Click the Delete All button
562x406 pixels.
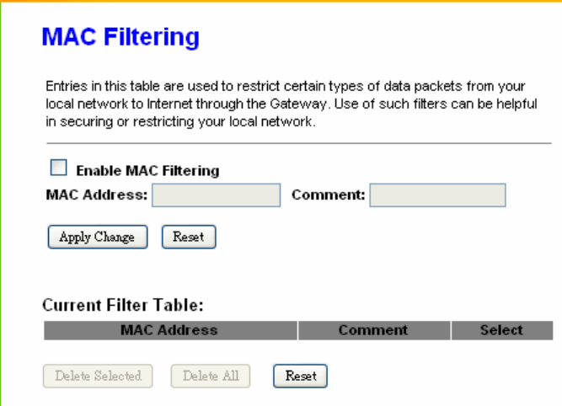click(x=211, y=376)
